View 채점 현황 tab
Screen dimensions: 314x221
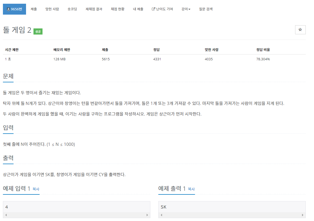117,9
